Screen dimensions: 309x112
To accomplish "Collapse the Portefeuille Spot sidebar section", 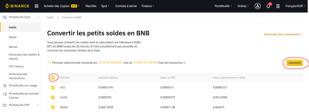I will 38,17.
